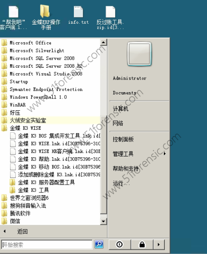Click the Microsoft SQL Server 2008 folder icon
Viewport: 207px width, 254px height.
coord(4,58)
